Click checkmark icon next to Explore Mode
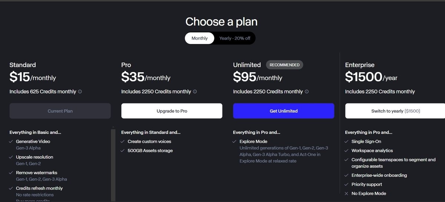Screen dimensions: 445x202 click(234, 142)
